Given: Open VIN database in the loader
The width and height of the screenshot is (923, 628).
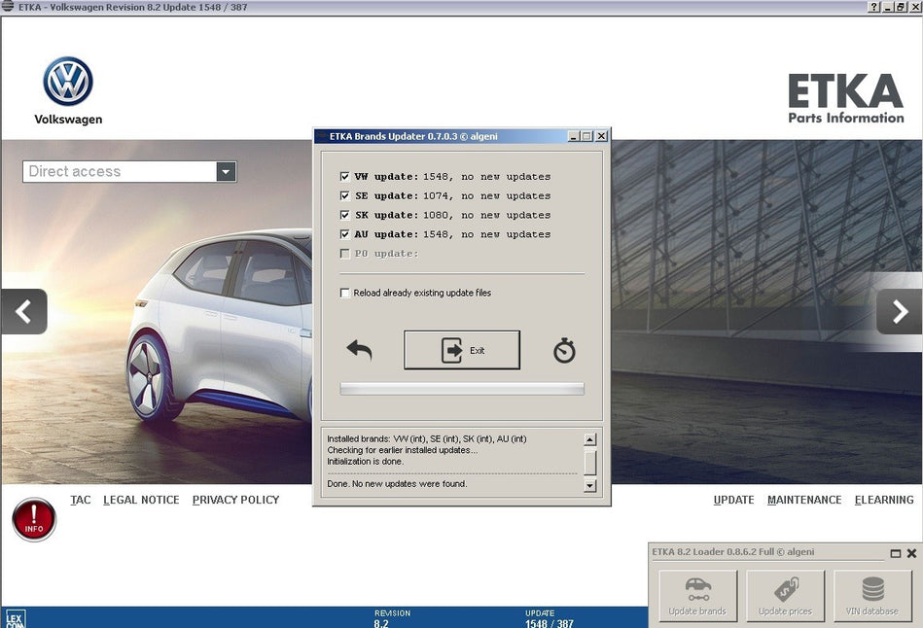Looking at the screenshot, I should pos(872,595).
